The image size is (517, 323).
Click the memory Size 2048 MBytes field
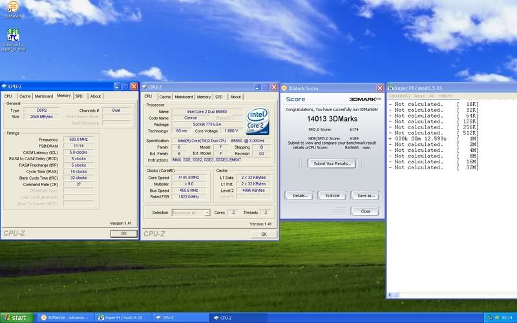coord(41,117)
